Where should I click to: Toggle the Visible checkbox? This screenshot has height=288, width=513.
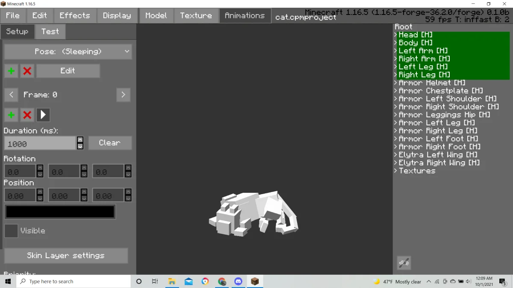click(x=11, y=231)
